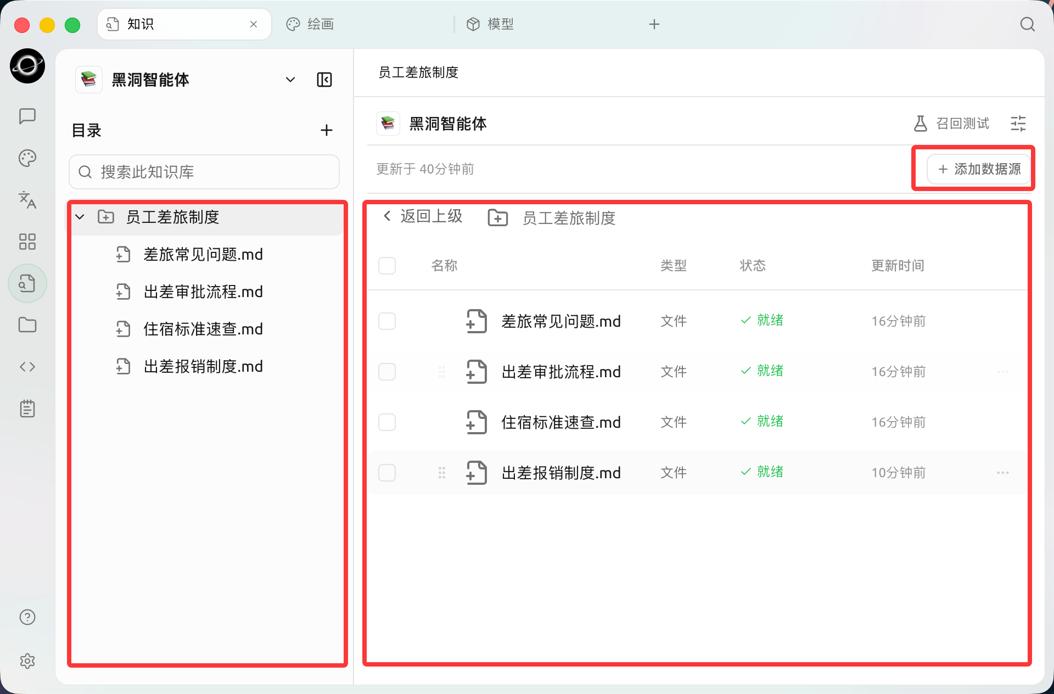Open the painting palette sidebar icon
Screen dimensions: 1054x694
click(x=27, y=158)
